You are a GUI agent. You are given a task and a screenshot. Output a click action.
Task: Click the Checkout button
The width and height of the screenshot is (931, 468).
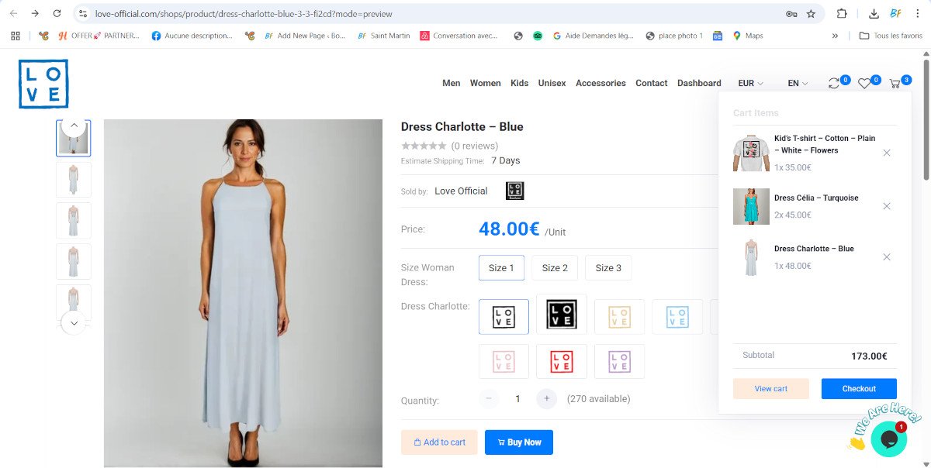(x=859, y=389)
